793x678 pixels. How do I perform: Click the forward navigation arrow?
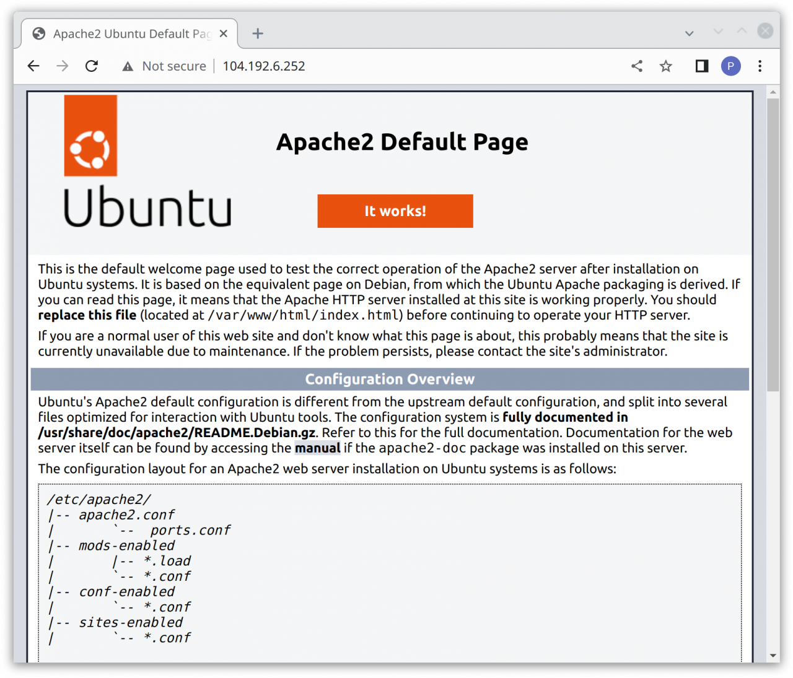[62, 66]
